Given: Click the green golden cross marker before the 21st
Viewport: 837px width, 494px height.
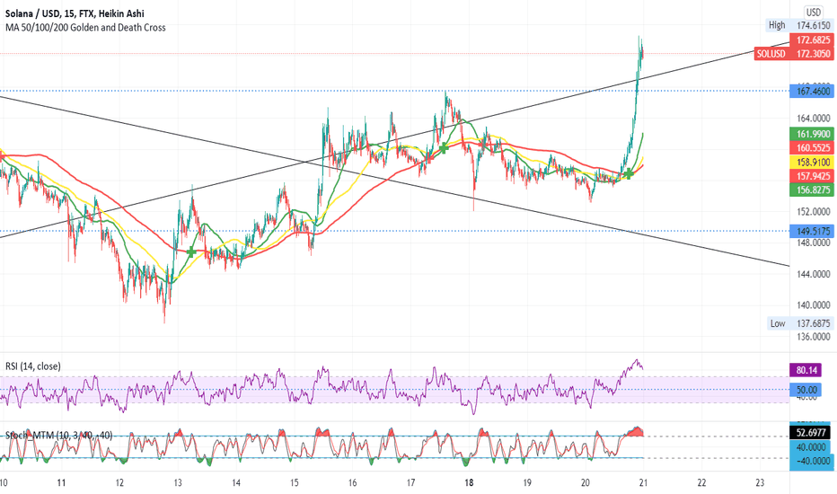Looking at the screenshot, I should point(629,173).
